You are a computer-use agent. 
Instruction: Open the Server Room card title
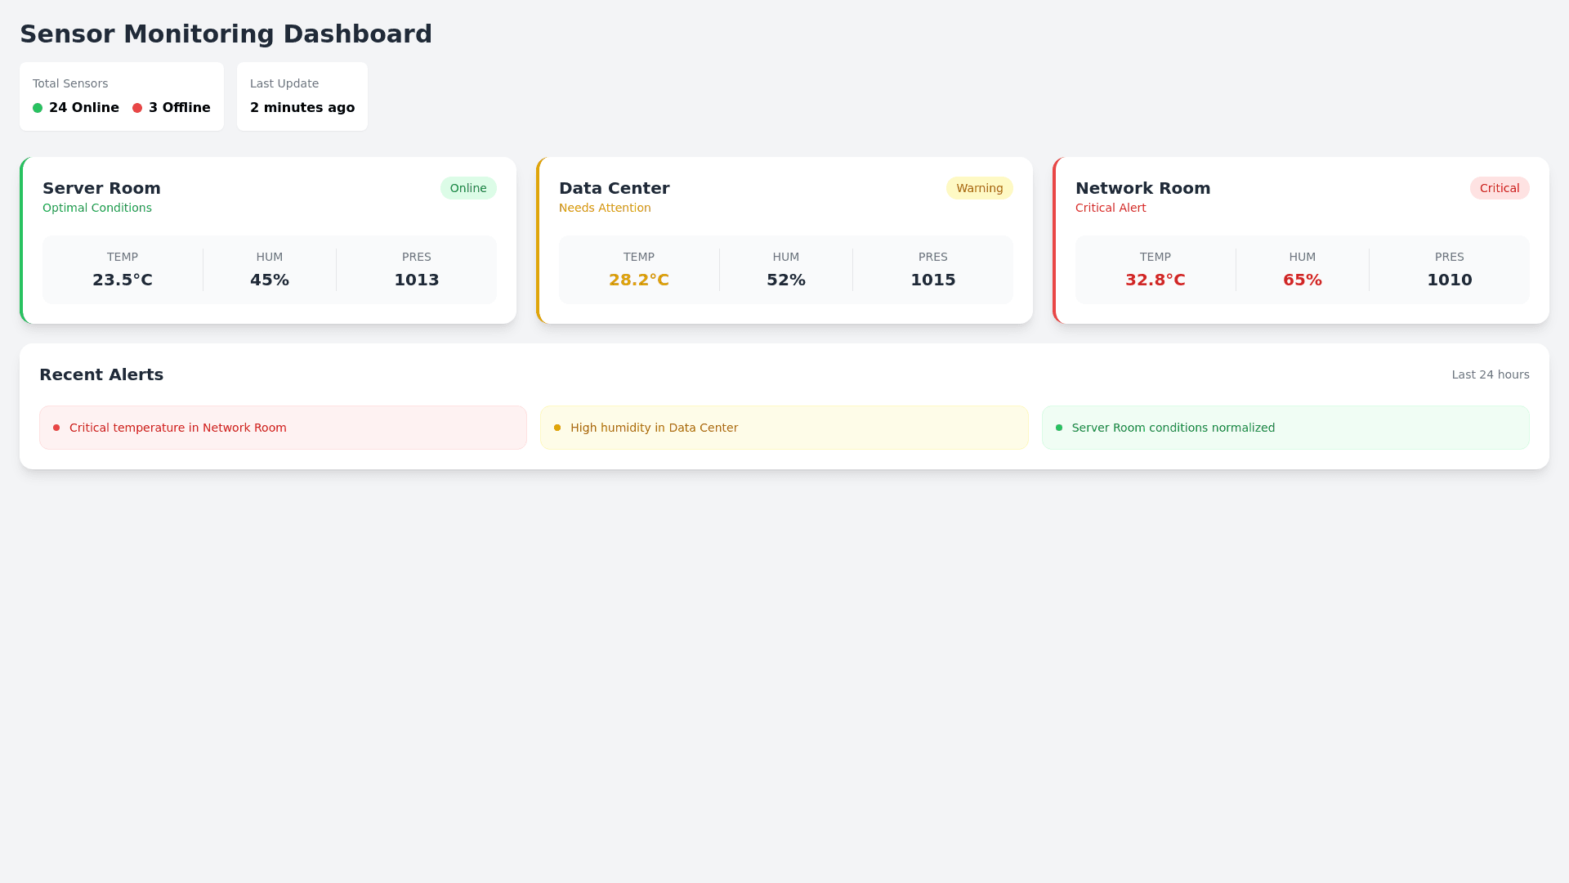(101, 188)
